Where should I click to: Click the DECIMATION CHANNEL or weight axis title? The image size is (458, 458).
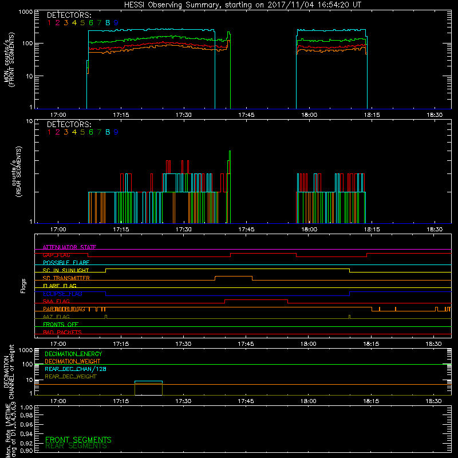(x=9, y=372)
